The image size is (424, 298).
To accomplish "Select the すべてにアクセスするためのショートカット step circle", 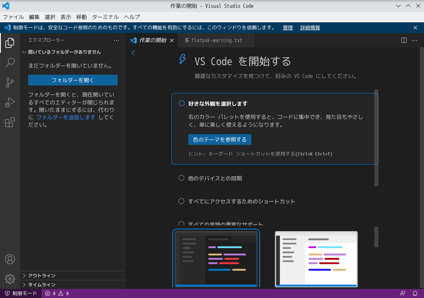I will click(x=181, y=201).
